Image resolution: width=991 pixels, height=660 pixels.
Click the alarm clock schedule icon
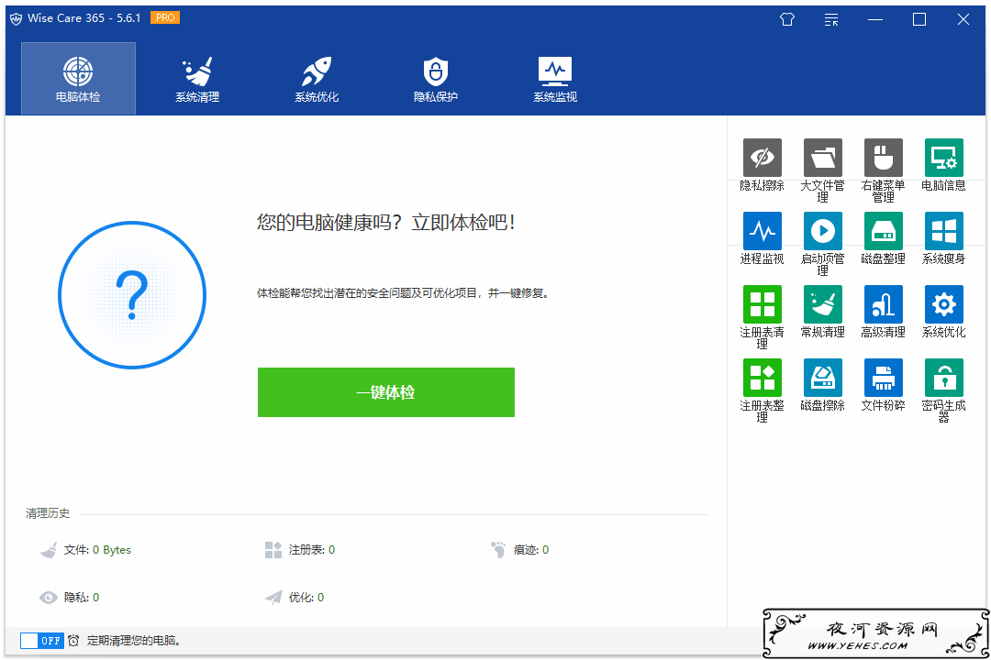point(73,641)
